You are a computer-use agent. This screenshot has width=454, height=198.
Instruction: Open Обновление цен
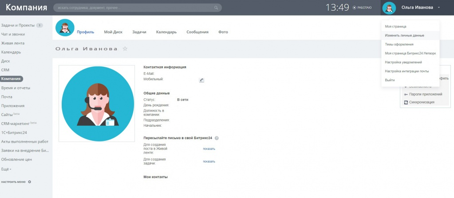(16, 159)
